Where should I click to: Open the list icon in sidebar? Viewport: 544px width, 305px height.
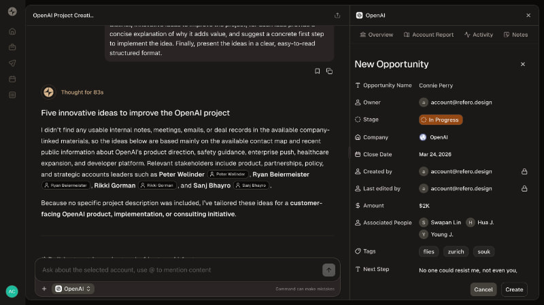tap(12, 95)
